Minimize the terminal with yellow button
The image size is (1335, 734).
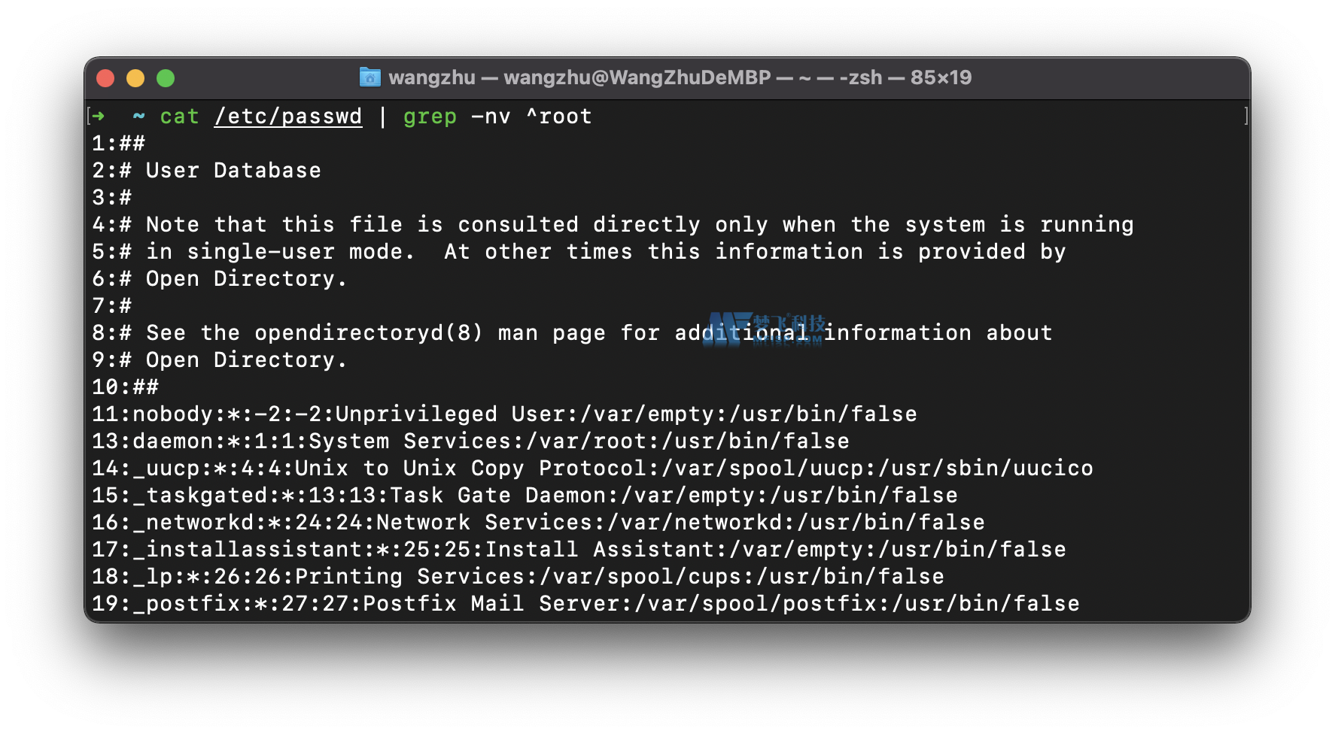coord(135,78)
